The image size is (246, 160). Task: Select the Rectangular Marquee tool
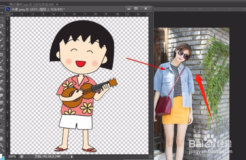click(2, 19)
